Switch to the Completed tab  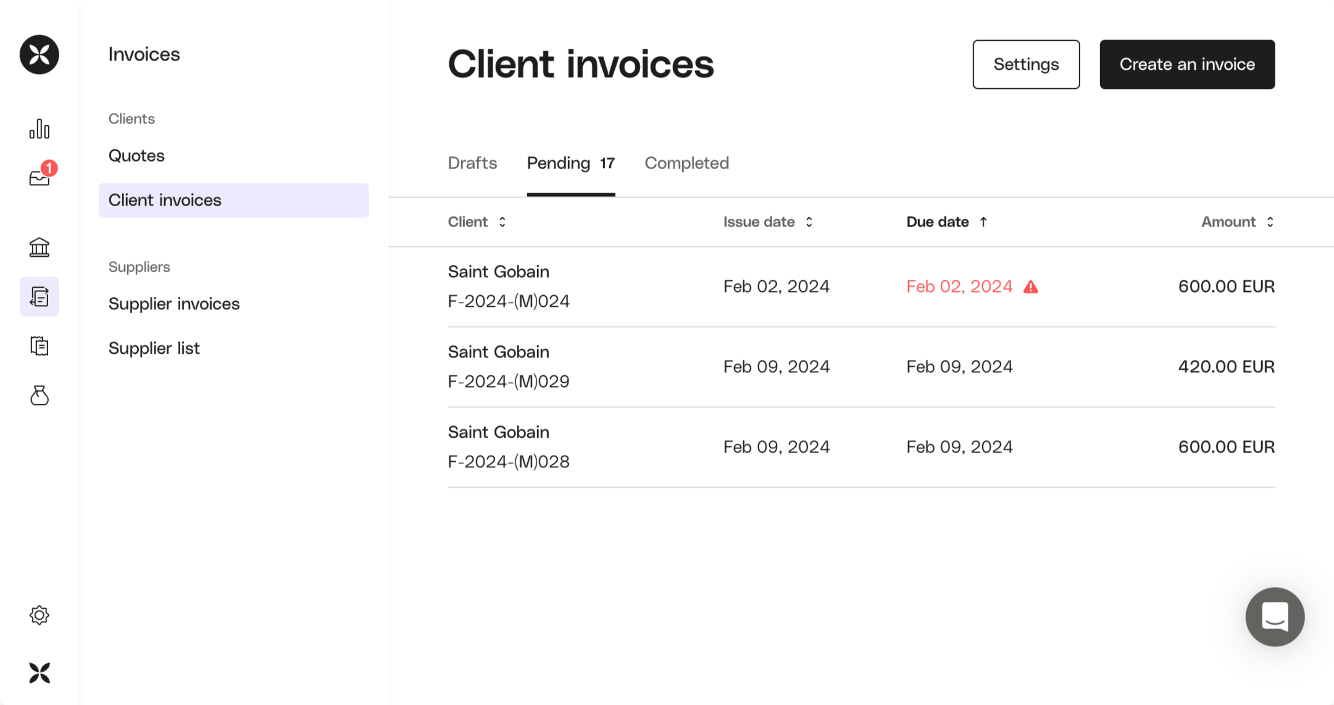pos(686,163)
